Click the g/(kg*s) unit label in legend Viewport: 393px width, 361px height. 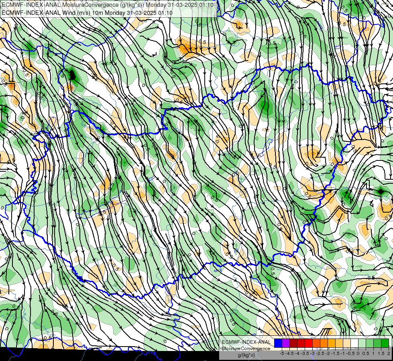coord(246,355)
